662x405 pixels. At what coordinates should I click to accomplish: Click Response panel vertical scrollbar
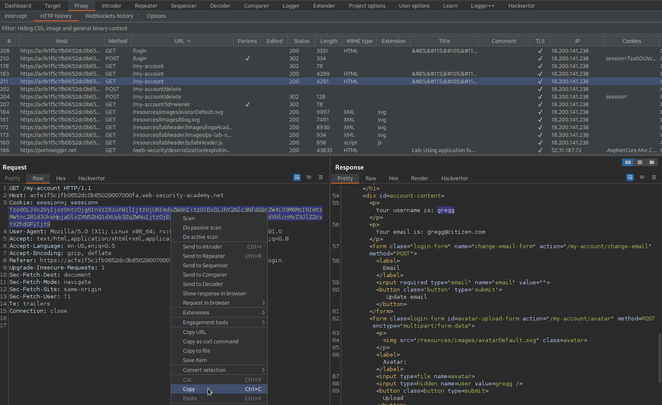point(659,359)
